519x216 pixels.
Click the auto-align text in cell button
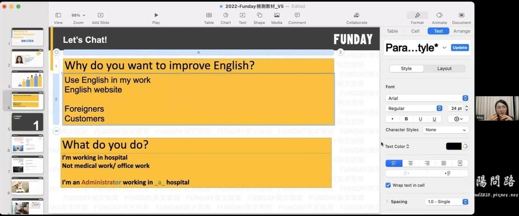pos(460,163)
